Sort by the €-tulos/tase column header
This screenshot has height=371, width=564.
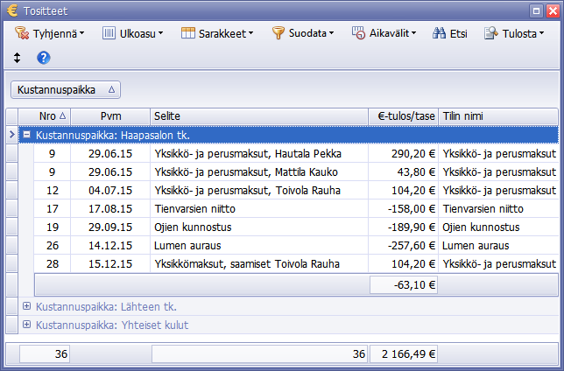[403, 116]
